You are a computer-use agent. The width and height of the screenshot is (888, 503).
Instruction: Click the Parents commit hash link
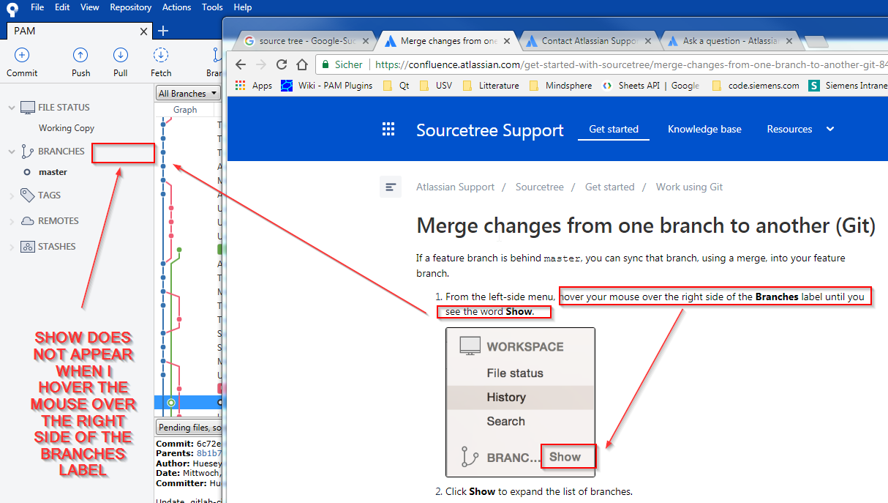[x=209, y=453]
